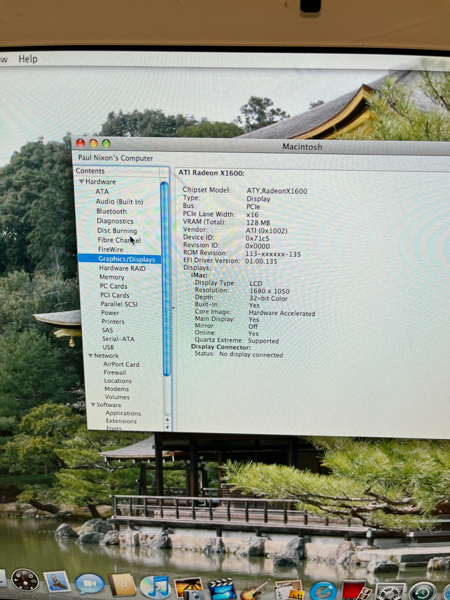Select USB under Hardware
450x600 pixels.
[108, 347]
